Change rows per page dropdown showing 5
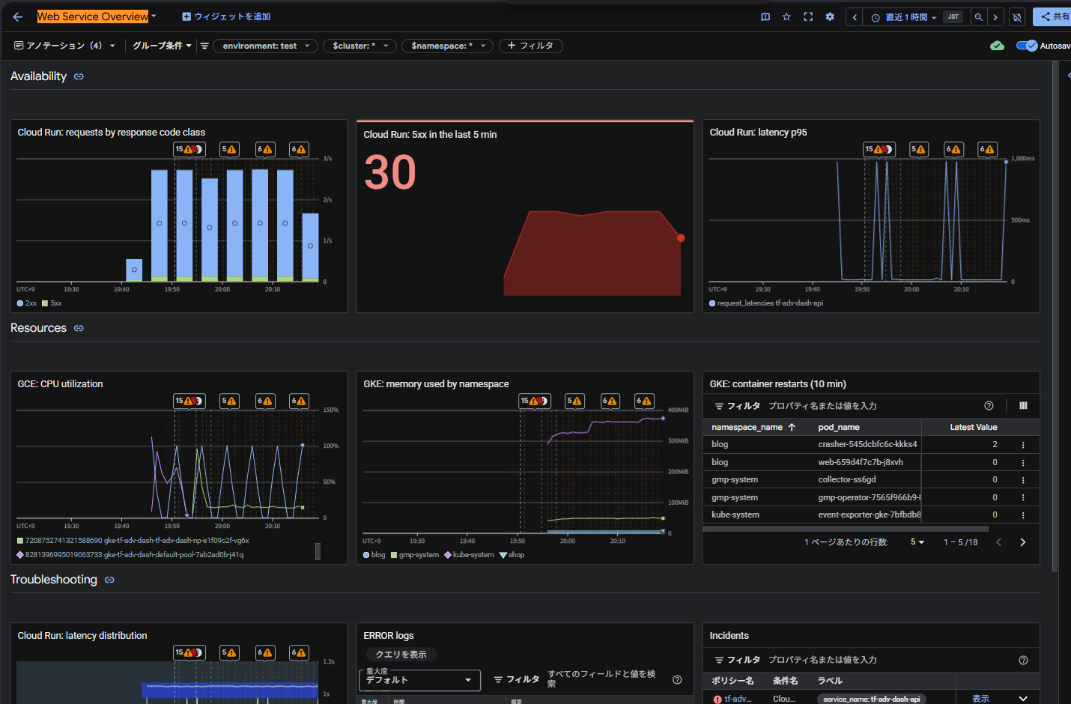This screenshot has height=704, width=1071. coord(917,542)
